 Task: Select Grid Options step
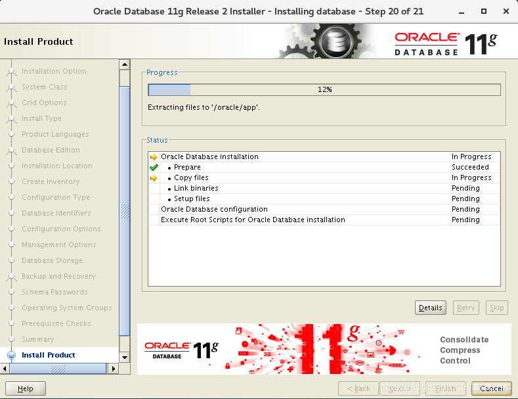coord(44,103)
